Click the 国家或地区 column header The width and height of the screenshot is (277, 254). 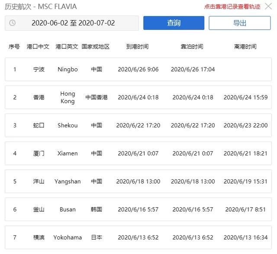point(96,47)
